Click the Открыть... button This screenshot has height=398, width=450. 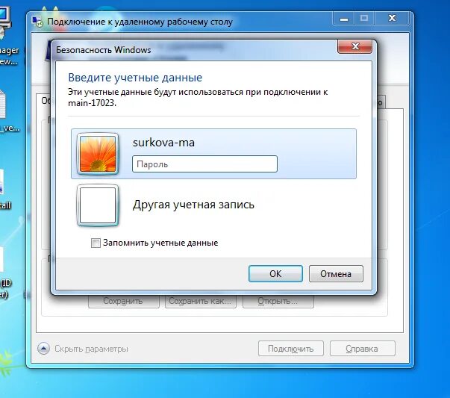(x=278, y=301)
